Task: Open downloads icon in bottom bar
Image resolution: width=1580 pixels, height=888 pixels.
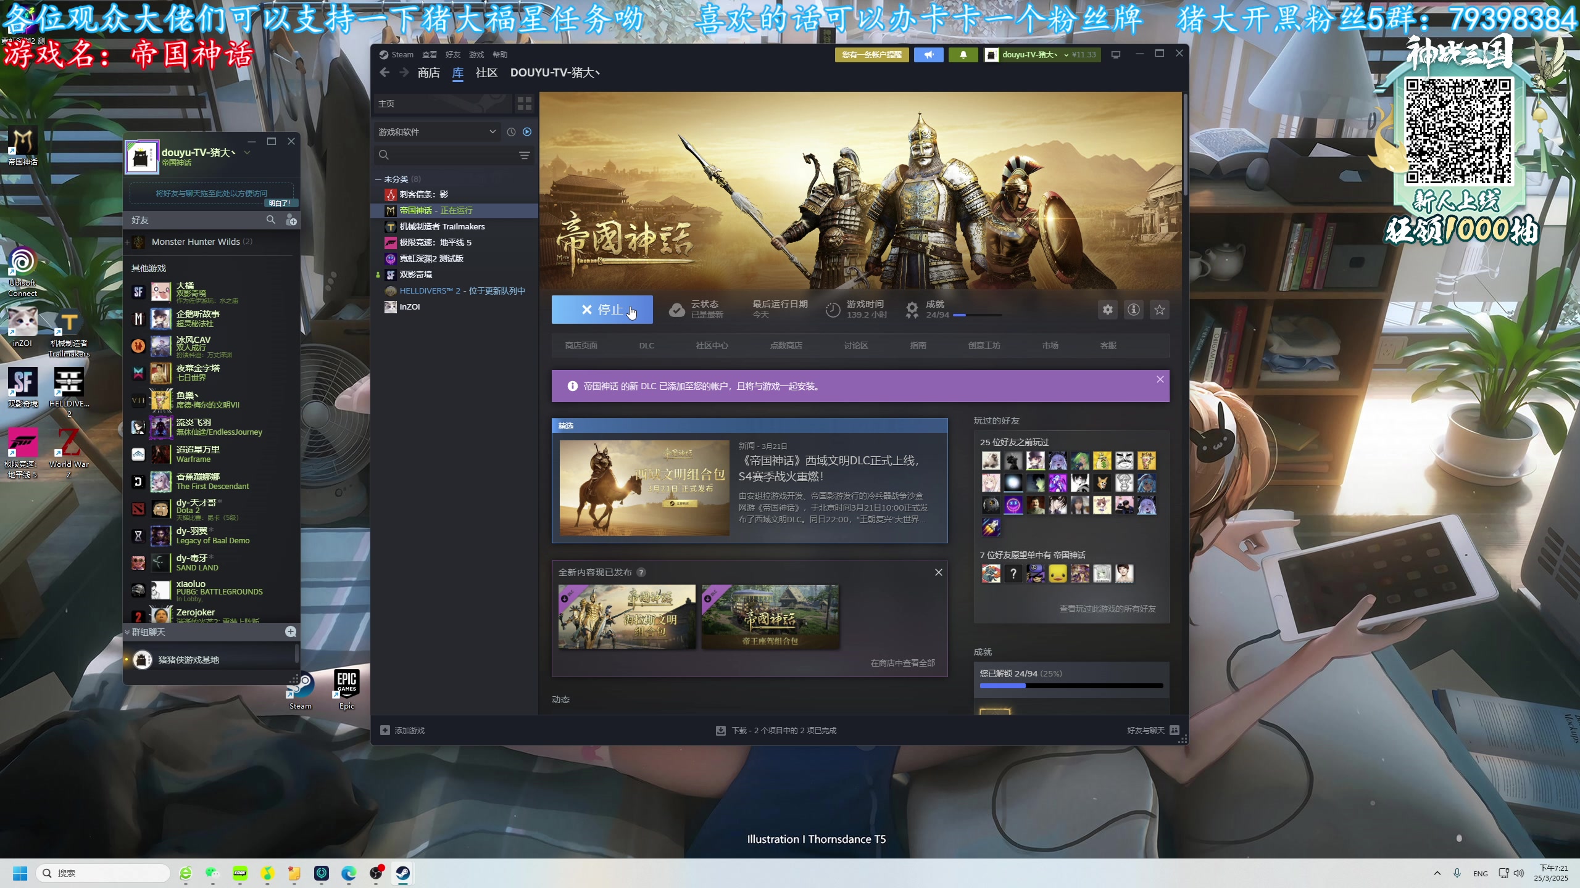Action: pos(720,730)
